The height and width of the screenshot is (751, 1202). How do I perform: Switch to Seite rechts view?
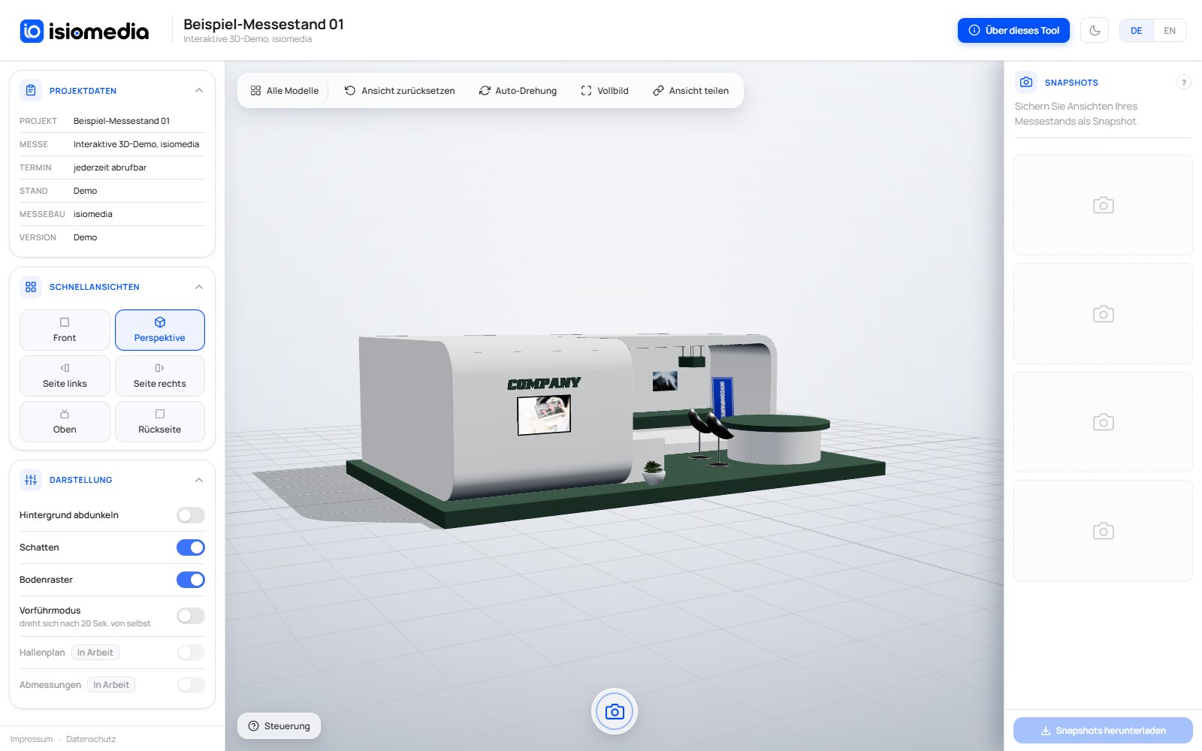[x=160, y=375]
